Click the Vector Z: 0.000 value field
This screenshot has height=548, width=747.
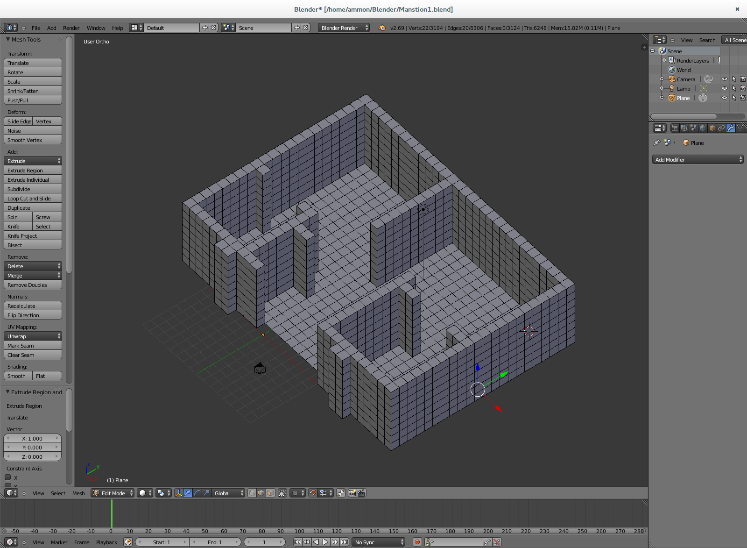[x=32, y=457]
